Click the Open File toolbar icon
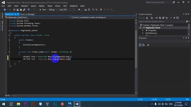This screenshot has height=107, width=191. (18, 10)
